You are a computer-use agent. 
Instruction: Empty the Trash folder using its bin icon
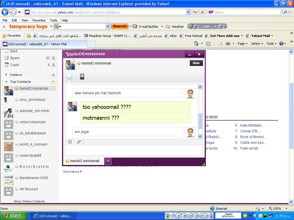pyautogui.click(x=53, y=65)
